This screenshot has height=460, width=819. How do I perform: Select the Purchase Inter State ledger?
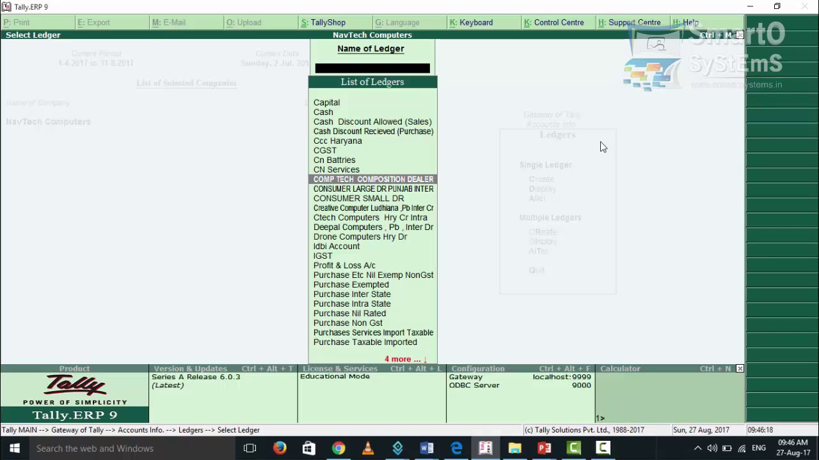pyautogui.click(x=352, y=294)
